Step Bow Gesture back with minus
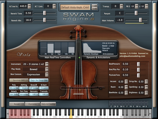The image size is (158, 119). [x=47, y=76]
